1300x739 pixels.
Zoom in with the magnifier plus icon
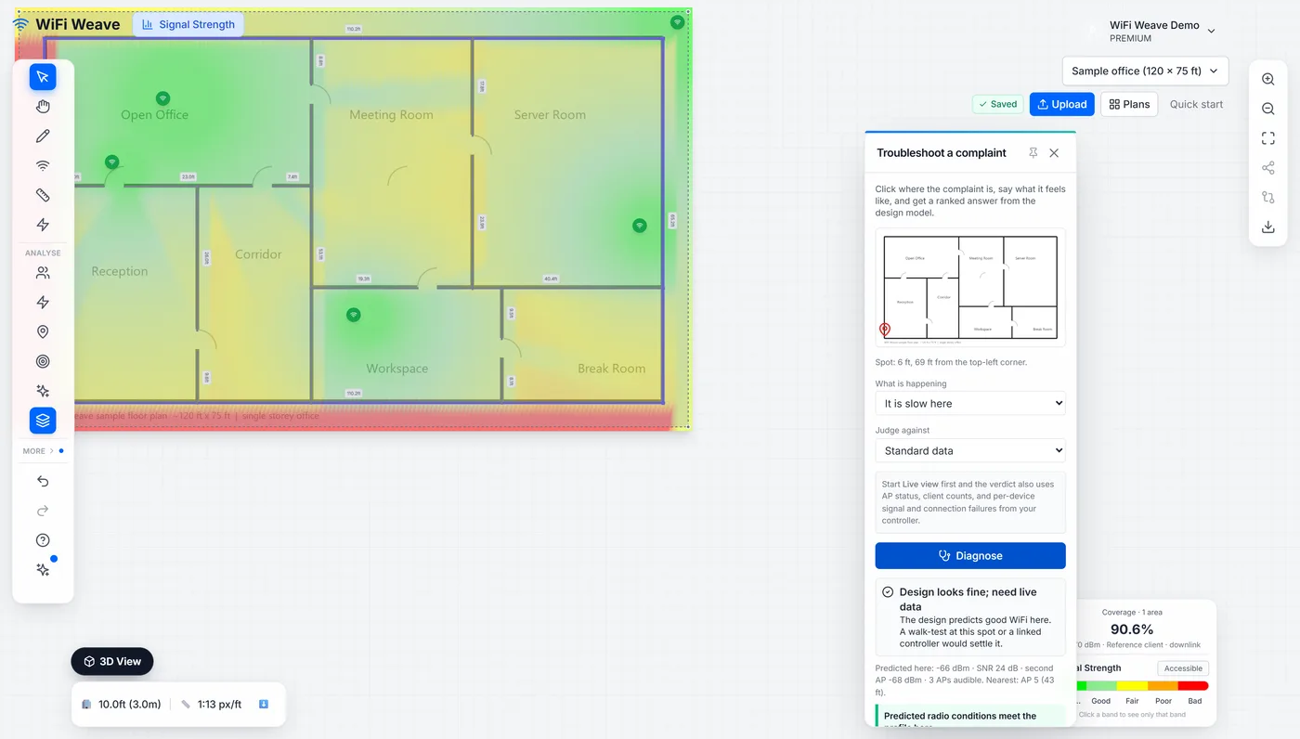coord(1268,80)
